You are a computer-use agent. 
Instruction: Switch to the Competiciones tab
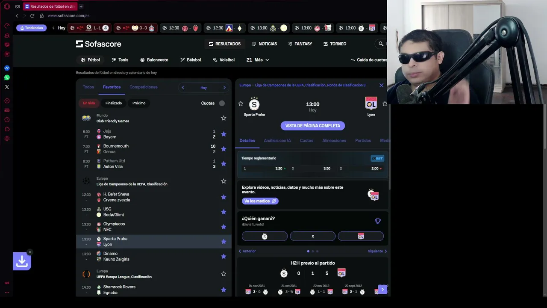(144, 87)
